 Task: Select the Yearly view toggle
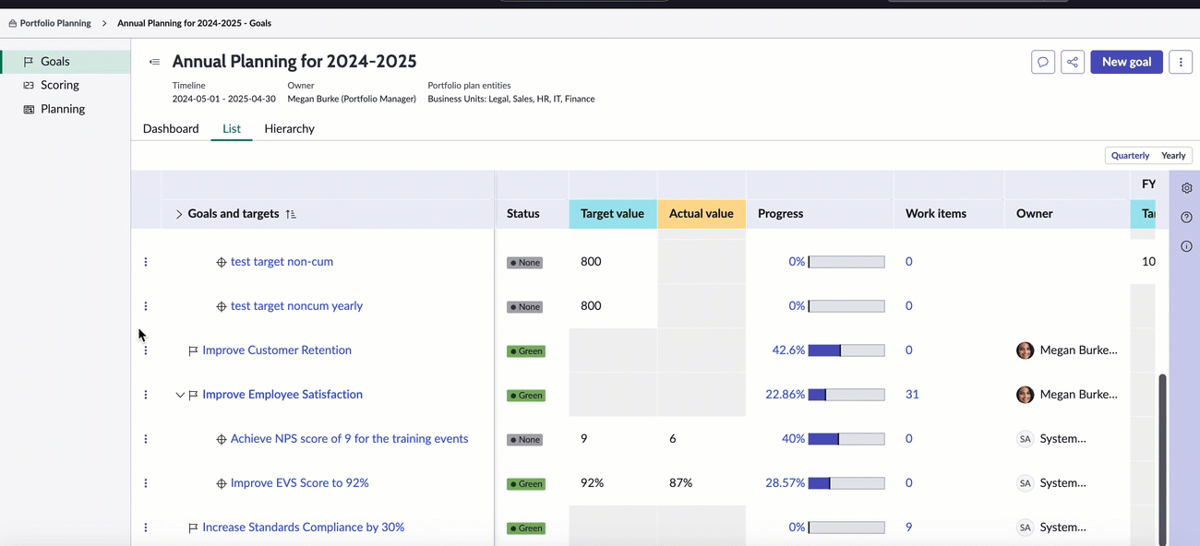point(1173,156)
